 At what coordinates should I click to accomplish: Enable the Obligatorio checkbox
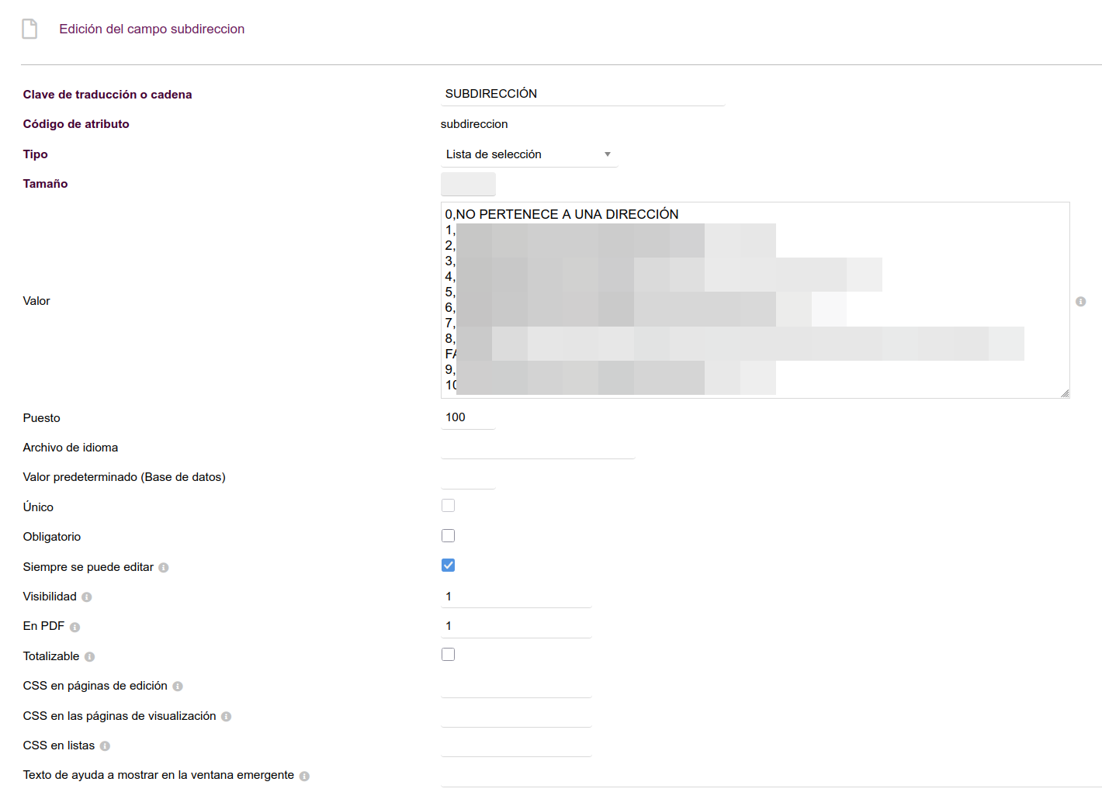point(448,535)
